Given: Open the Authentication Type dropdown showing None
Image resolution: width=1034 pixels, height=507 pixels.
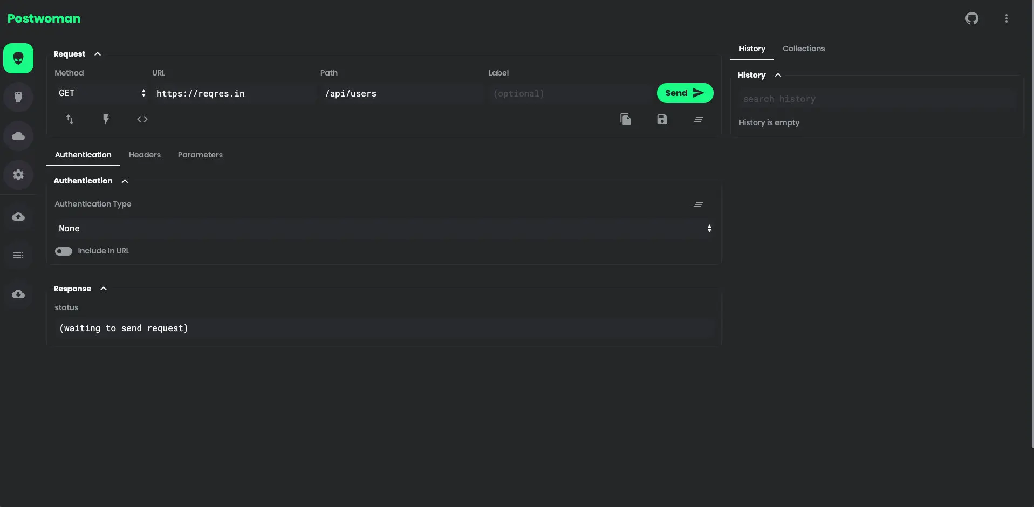Looking at the screenshot, I should tap(384, 229).
